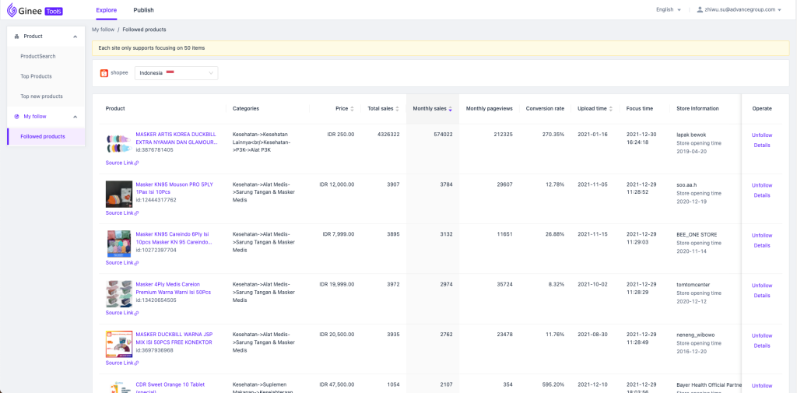Switch to the Publish tab
Image resolution: width=797 pixels, height=393 pixels.
(143, 10)
